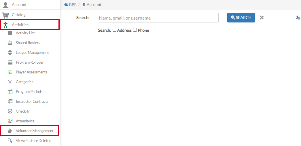Image resolution: width=301 pixels, height=146 pixels.
Task: Open Program Rollover from the sidebar
Action: [30, 62]
